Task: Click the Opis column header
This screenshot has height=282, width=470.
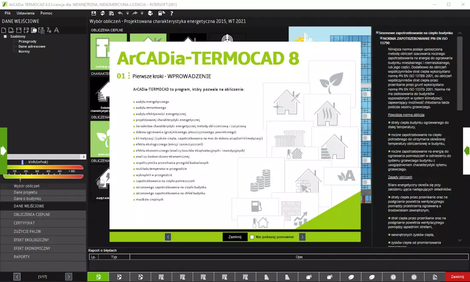Action: click(x=299, y=257)
